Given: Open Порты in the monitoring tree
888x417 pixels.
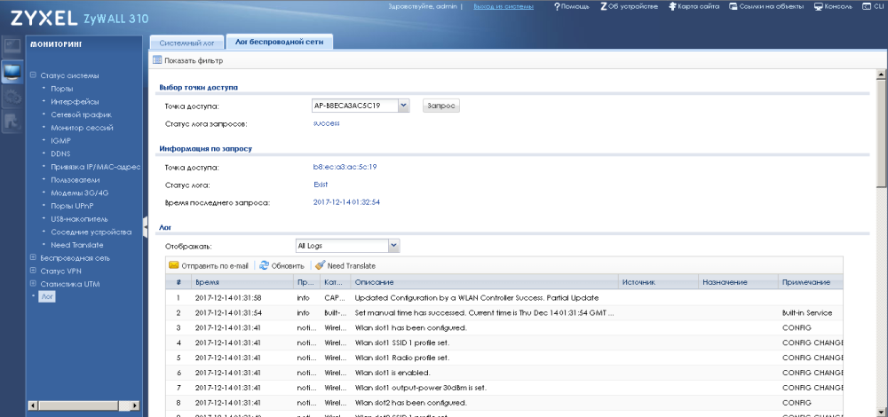Looking at the screenshot, I should coord(62,89).
